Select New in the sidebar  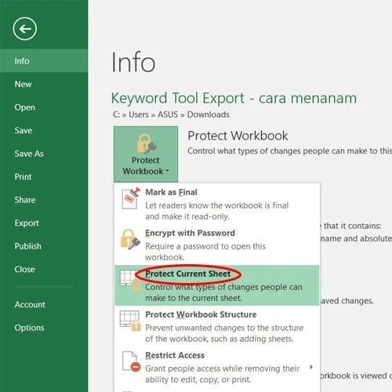click(44, 84)
